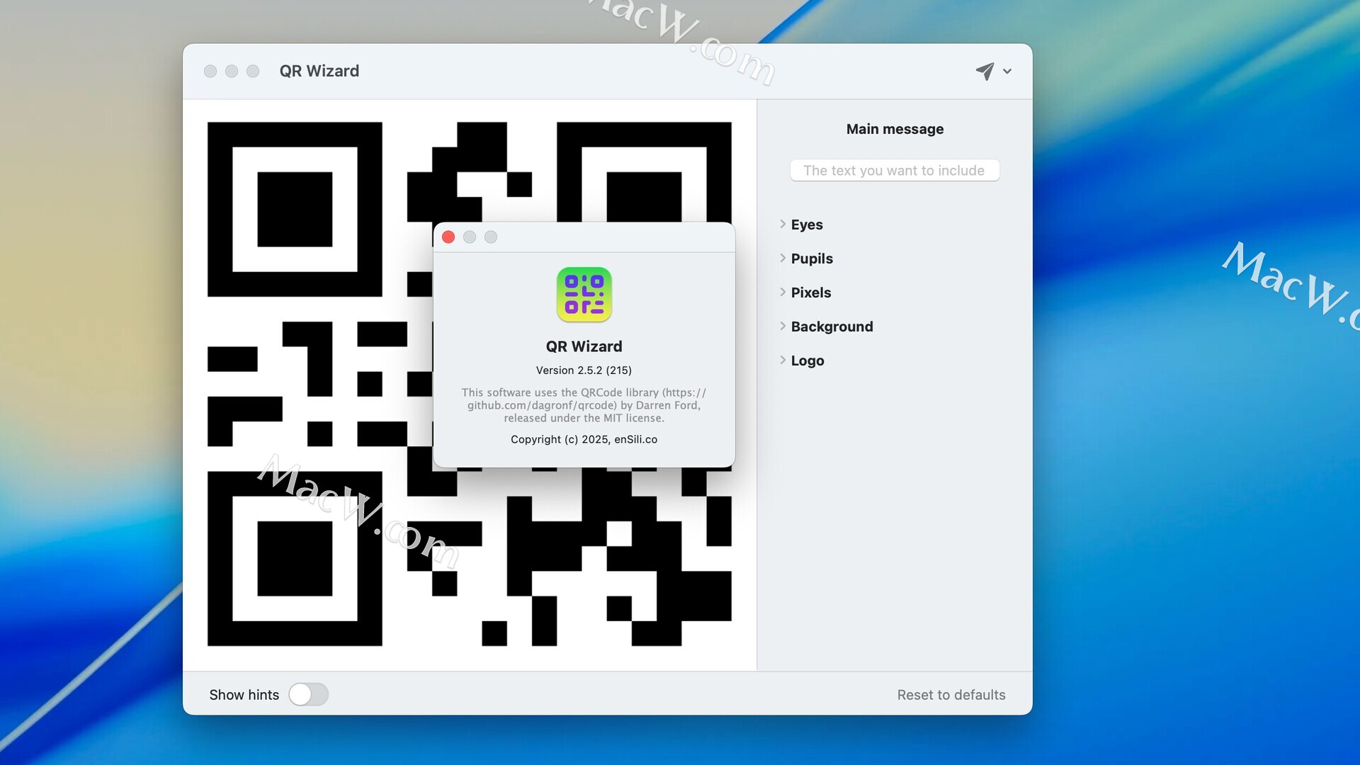Click the main message text field
Viewport: 1360px width, 765px height.
click(894, 171)
